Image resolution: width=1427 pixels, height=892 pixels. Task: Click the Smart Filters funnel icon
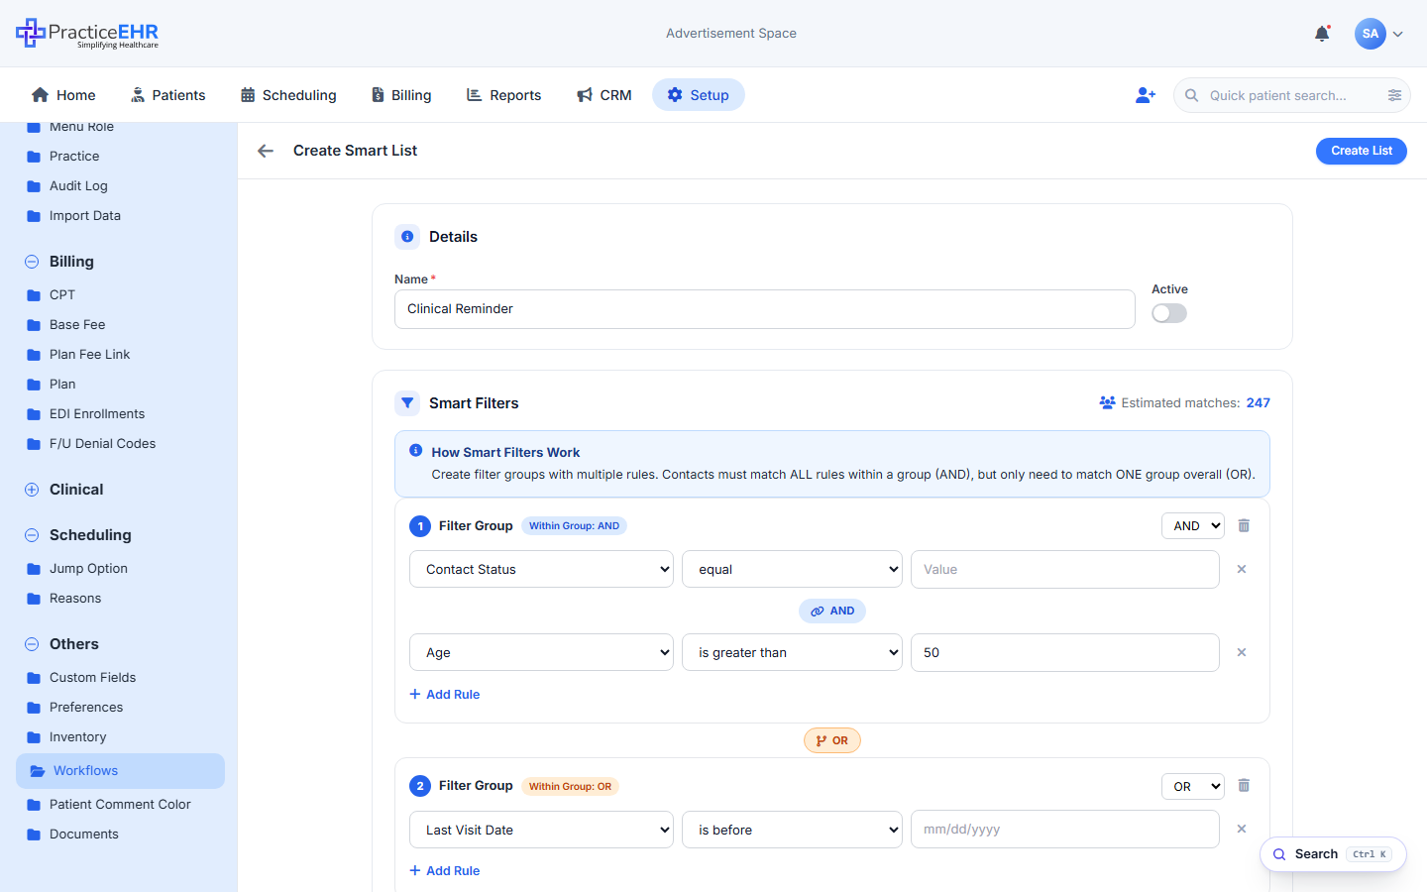point(407,403)
